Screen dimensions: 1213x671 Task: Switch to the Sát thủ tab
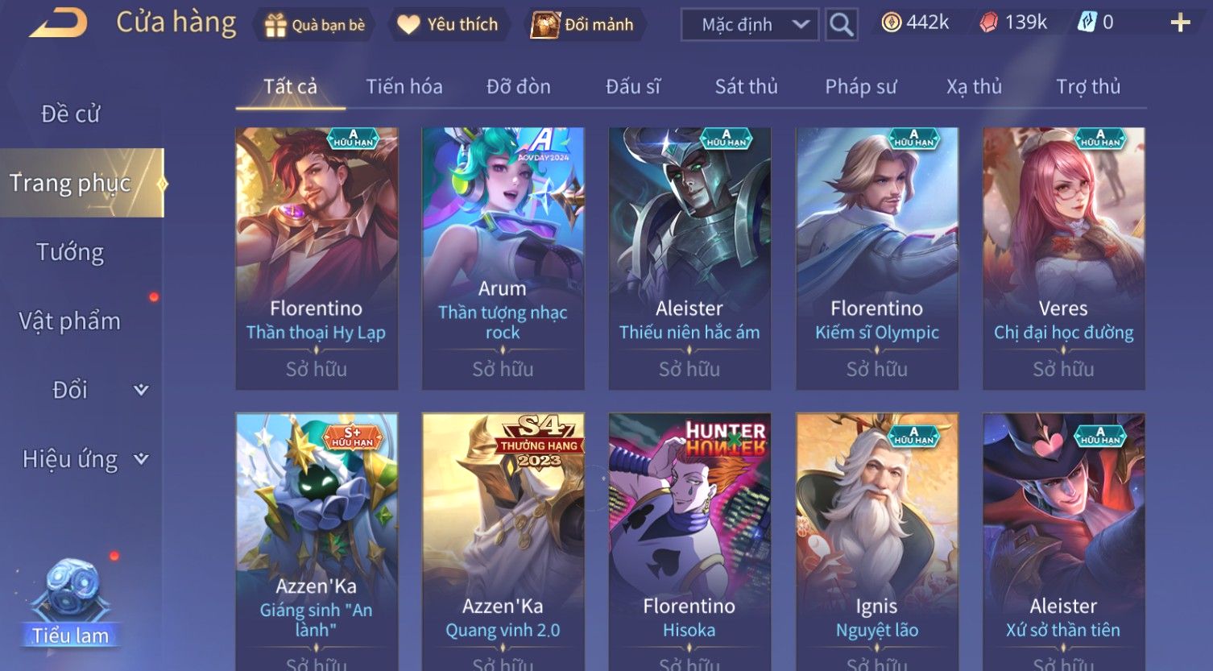coord(746,86)
